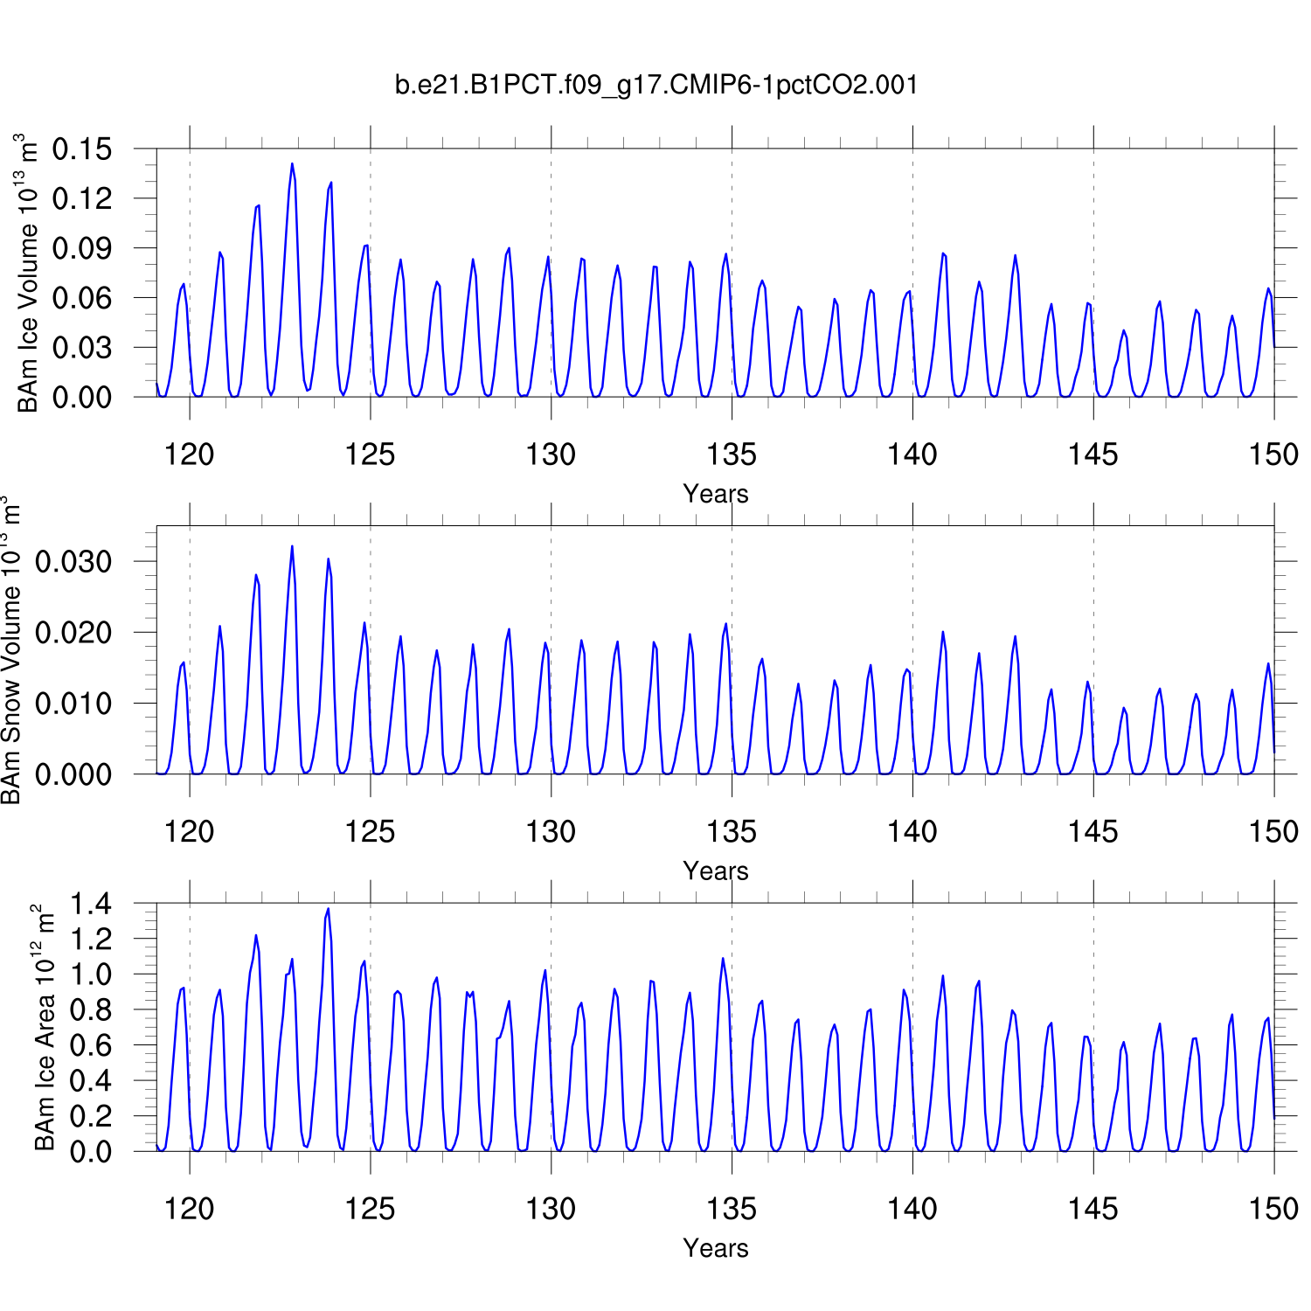
Task: Select the BAm Ice Volume y-axis label
Action: [28, 273]
